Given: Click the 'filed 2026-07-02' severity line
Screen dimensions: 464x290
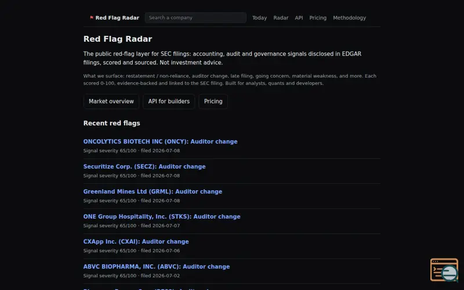Looking at the screenshot, I should point(132,276).
